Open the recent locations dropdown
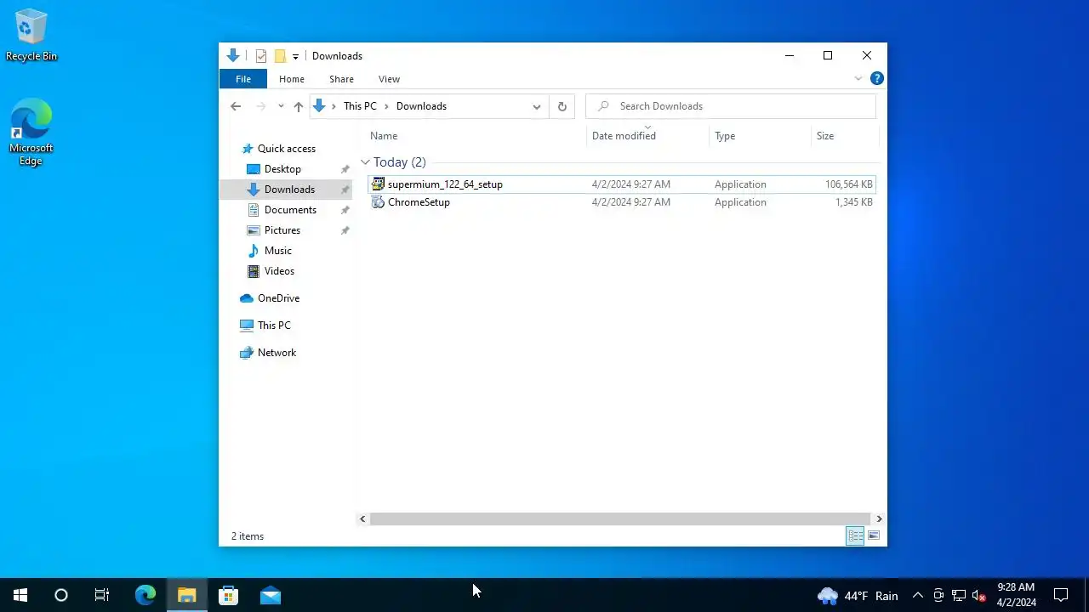This screenshot has width=1089, height=612. point(281,106)
